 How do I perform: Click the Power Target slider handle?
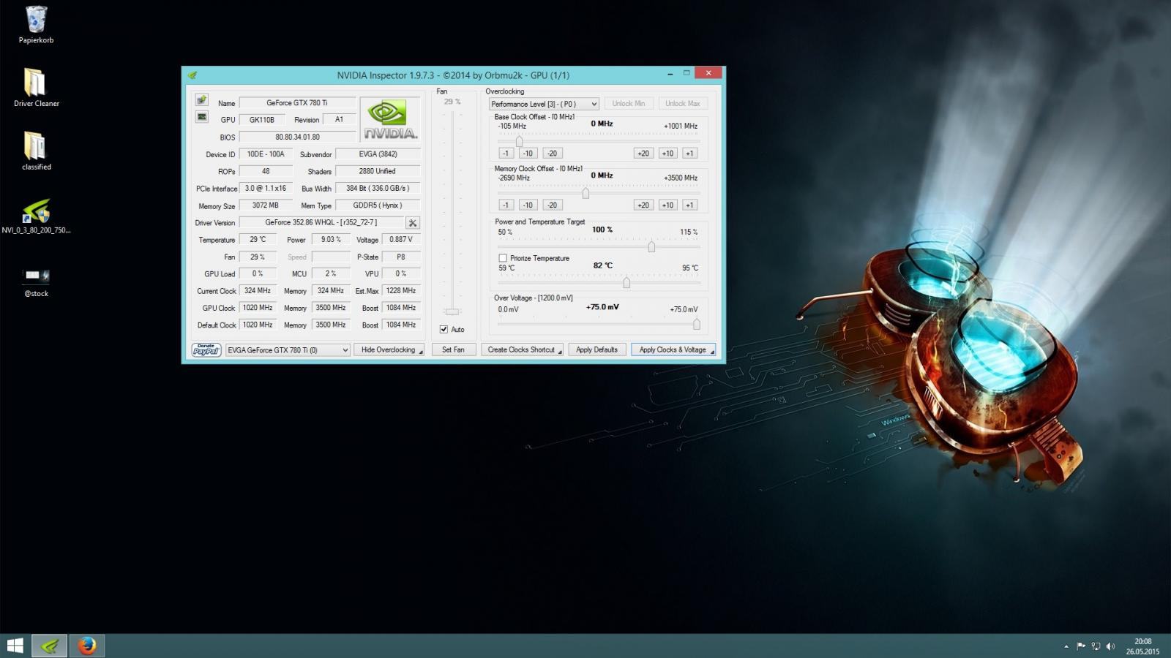651,247
